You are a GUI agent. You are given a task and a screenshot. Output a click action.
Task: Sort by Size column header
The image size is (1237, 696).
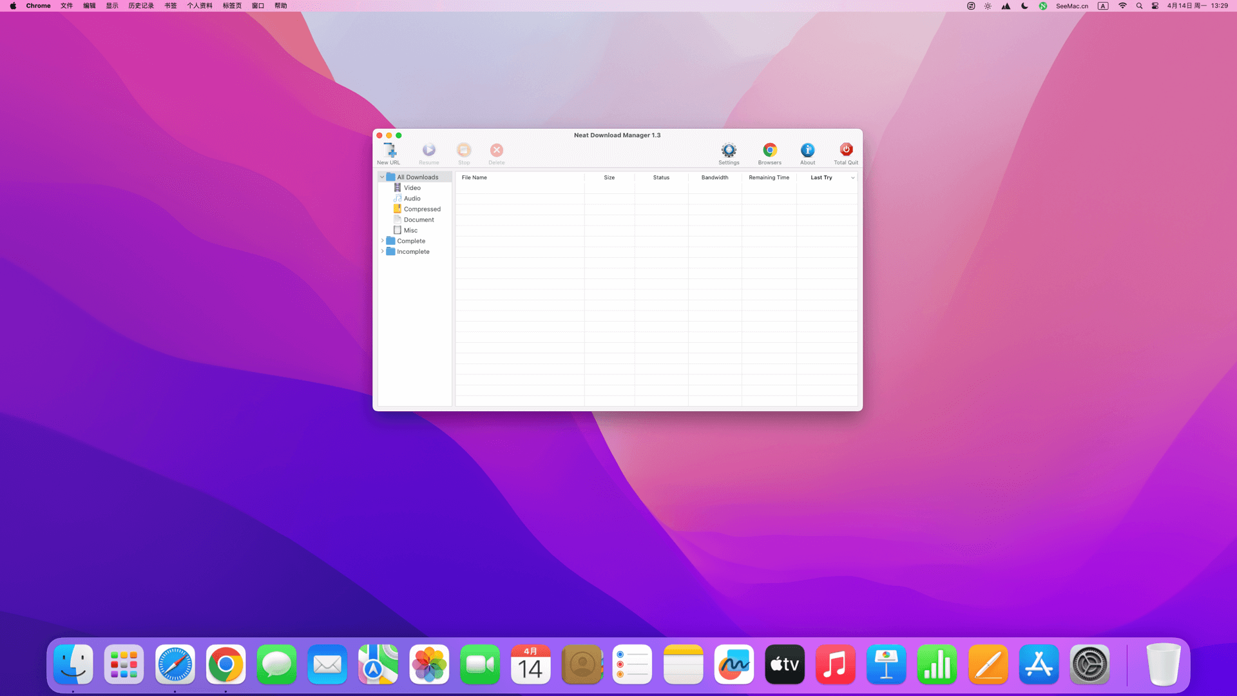tap(609, 177)
